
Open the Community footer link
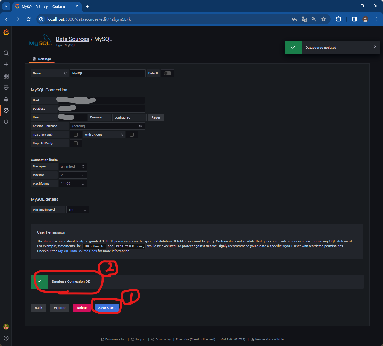(x=161, y=339)
